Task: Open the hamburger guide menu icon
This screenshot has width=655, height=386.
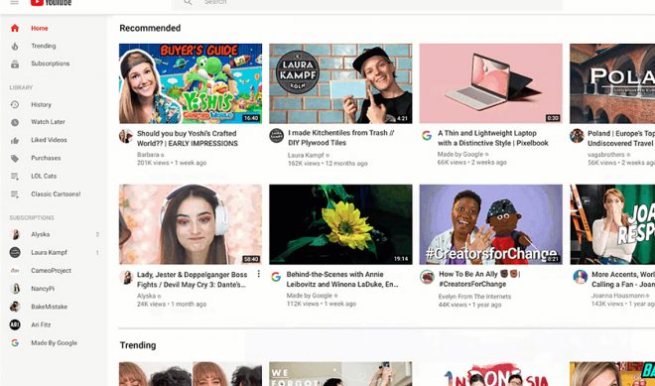Action: (15, 2)
